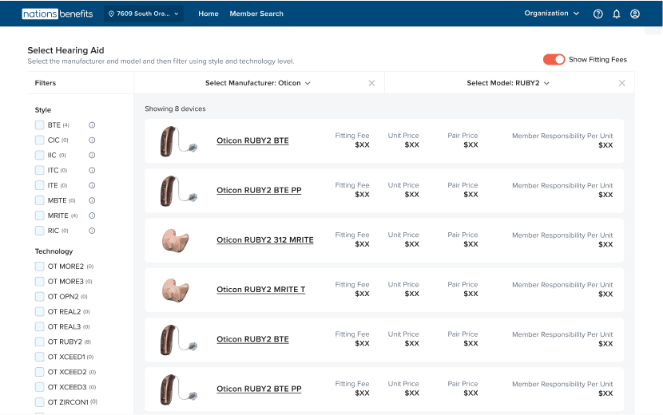Open the Oticon RUBY2 312 MRITE link
The width and height of the screenshot is (663, 415).
[265, 240]
